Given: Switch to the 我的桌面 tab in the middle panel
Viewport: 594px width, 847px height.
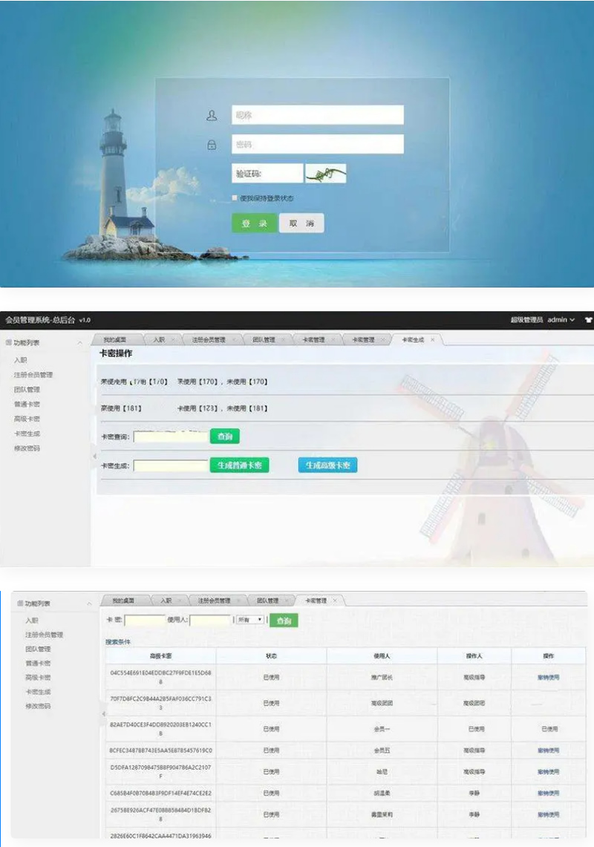Looking at the screenshot, I should [115, 340].
